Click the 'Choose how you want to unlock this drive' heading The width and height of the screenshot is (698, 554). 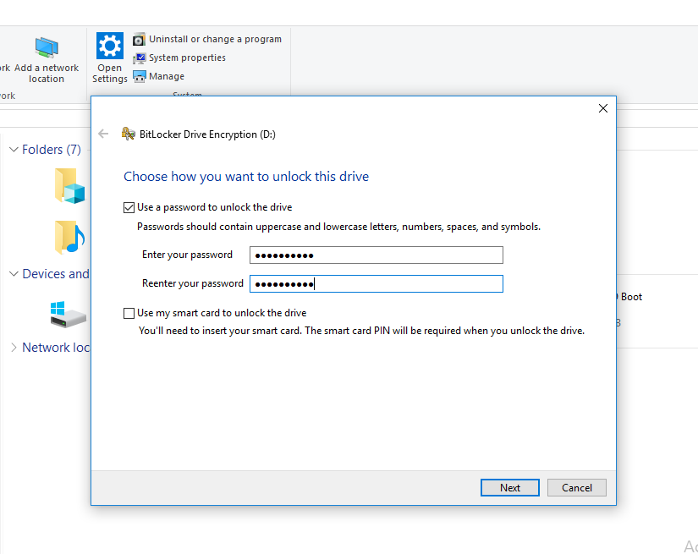(246, 177)
